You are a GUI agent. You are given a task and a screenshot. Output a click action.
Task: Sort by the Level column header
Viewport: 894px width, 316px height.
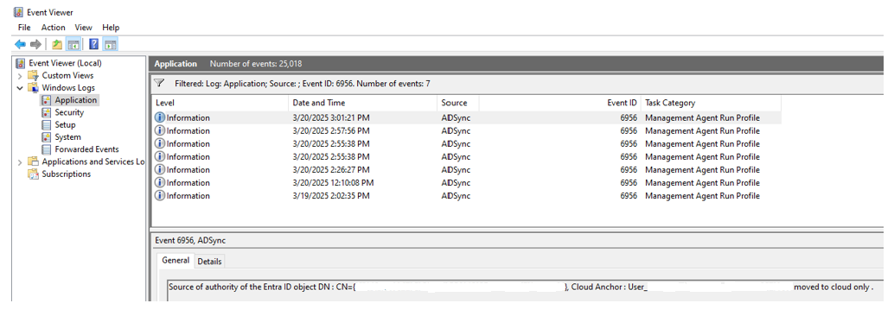tap(220, 103)
